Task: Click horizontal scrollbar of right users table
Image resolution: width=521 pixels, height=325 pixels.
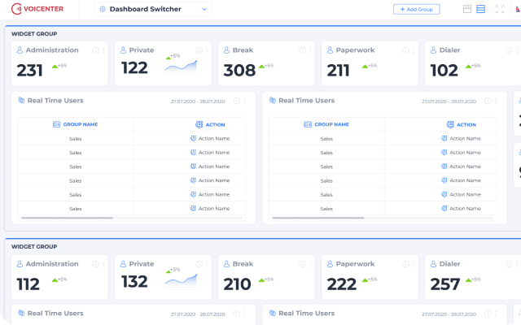Action: (318, 218)
